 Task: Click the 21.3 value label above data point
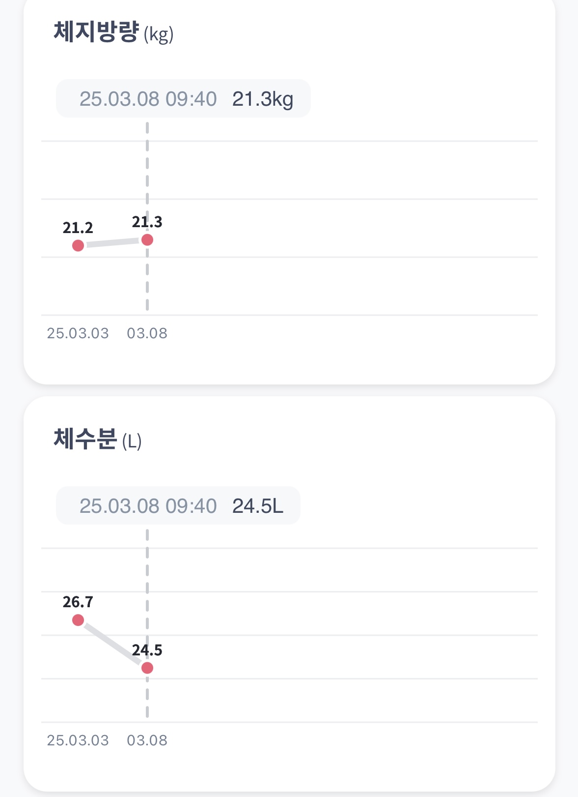[147, 222]
